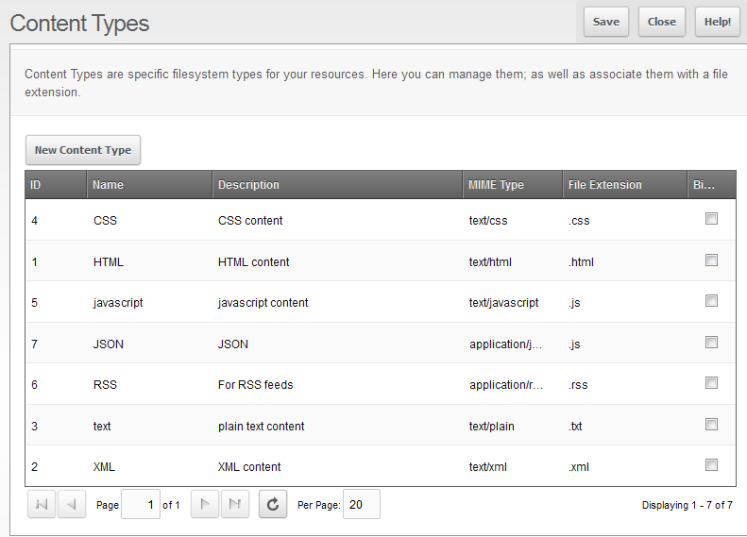Jump to the last page

pyautogui.click(x=235, y=505)
